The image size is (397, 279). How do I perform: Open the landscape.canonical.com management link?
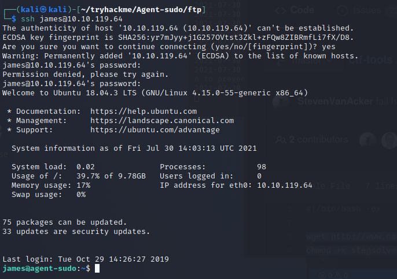tap(162, 120)
